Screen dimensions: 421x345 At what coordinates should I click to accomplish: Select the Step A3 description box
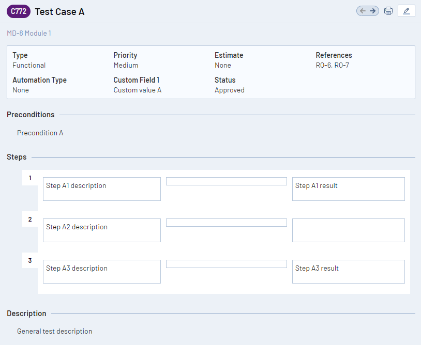point(101,272)
